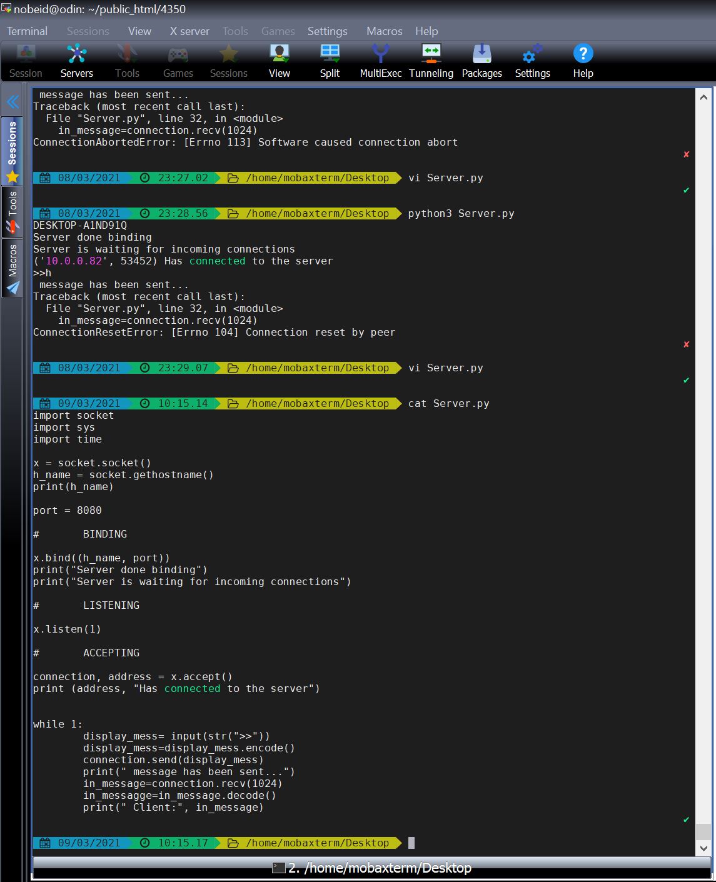Click the scrollbar up arrow
This screenshot has height=882, width=716.
coord(703,98)
